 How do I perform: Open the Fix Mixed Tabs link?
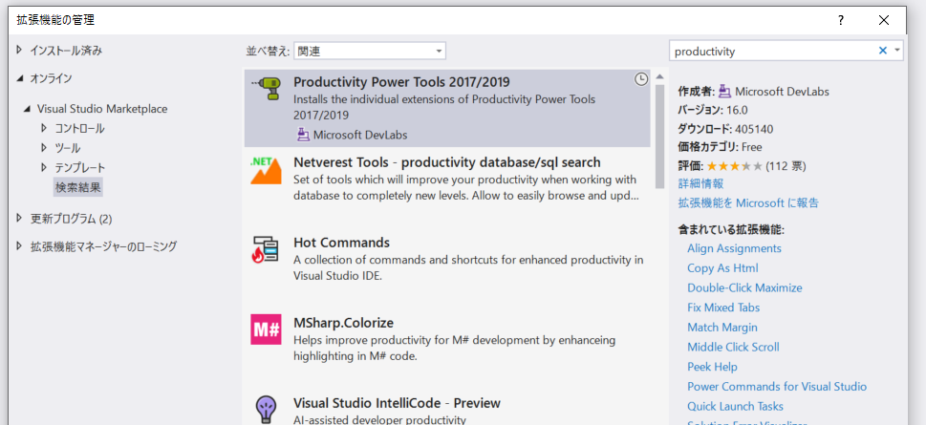coord(723,308)
